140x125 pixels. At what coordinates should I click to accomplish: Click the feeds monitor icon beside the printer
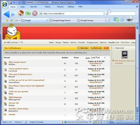coord(123,19)
